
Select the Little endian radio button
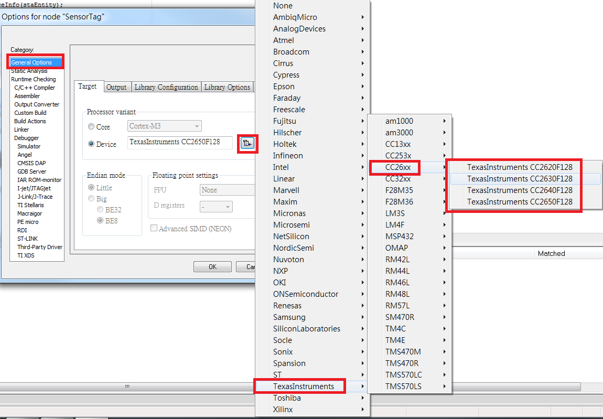pos(91,187)
